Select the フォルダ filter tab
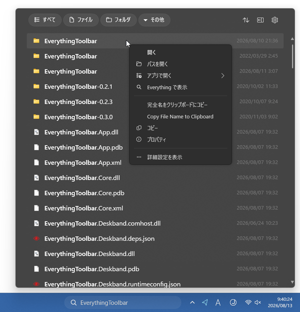This screenshot has height=312, width=300. [x=118, y=20]
